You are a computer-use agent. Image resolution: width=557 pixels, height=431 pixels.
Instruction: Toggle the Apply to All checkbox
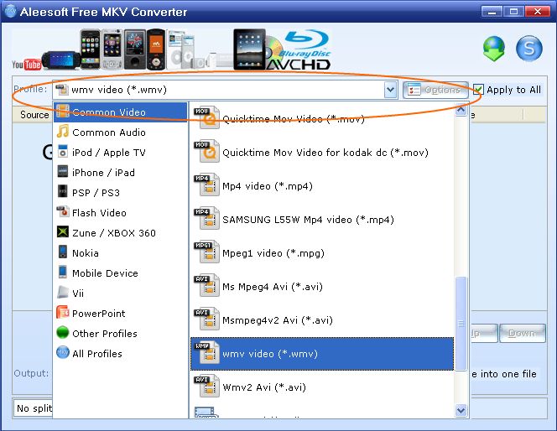pyautogui.click(x=478, y=90)
